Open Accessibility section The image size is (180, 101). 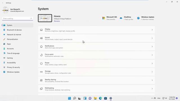click(x=17, y=63)
